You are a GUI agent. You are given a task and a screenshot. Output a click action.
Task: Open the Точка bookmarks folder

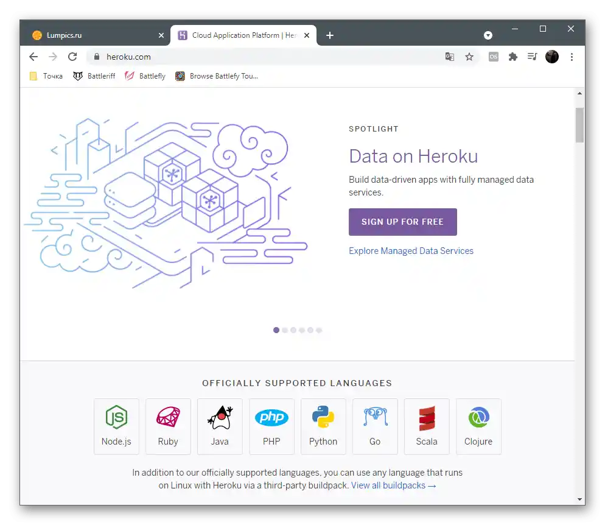click(46, 76)
